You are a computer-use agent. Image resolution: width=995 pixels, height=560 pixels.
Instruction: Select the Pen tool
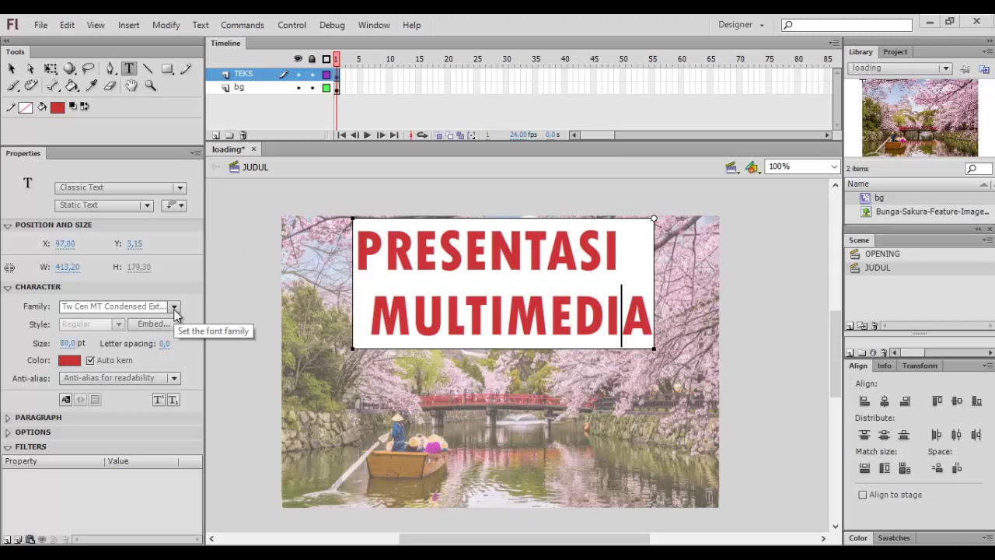(x=110, y=69)
